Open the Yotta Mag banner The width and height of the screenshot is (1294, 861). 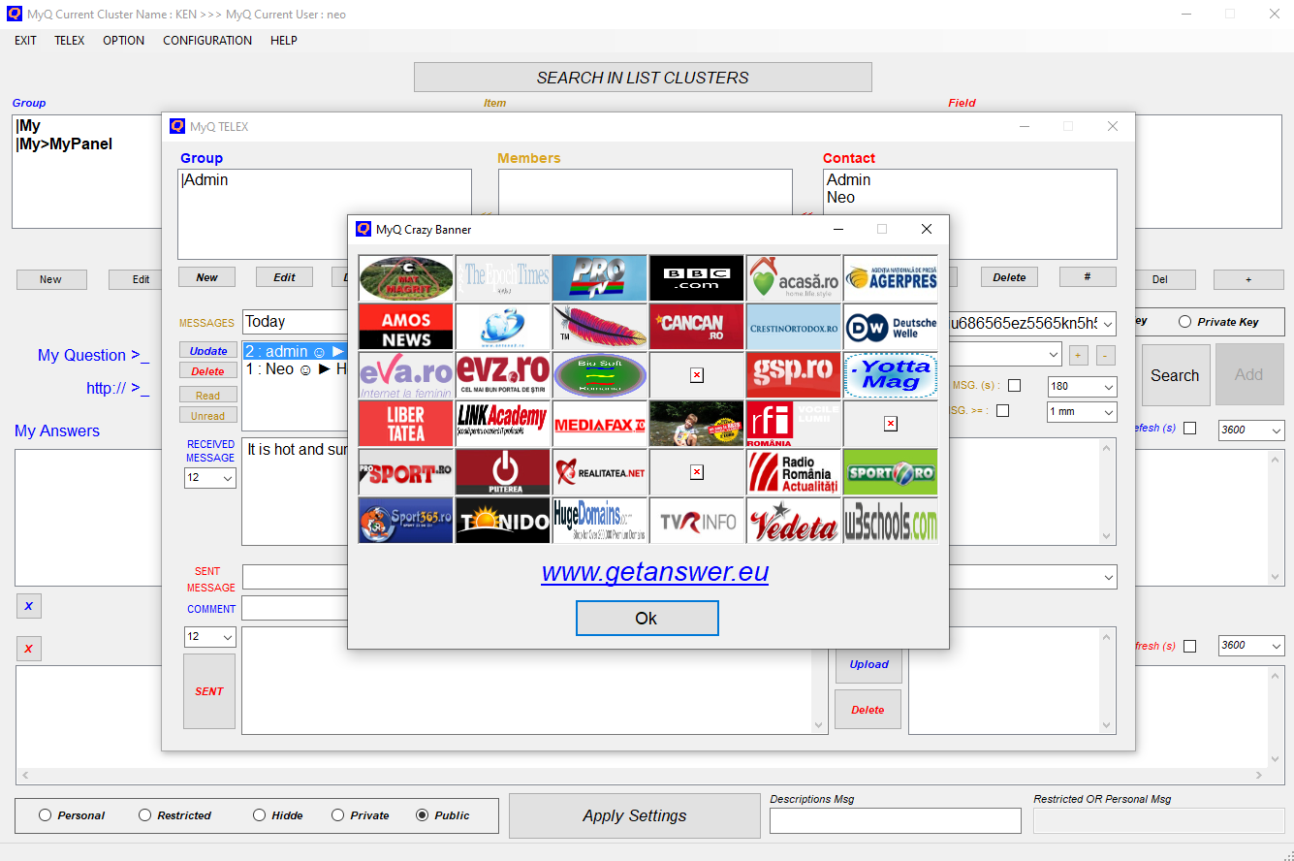tap(891, 375)
